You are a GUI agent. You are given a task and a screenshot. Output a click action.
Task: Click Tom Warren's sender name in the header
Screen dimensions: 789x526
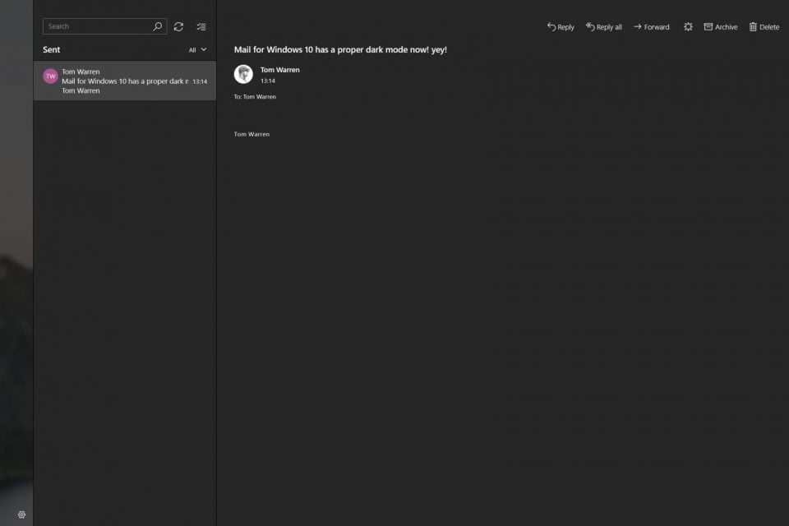click(279, 70)
